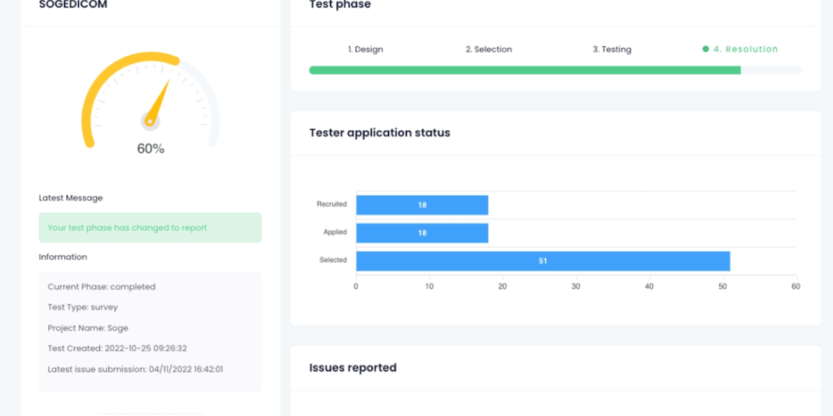Click the Selected bar showing 51
Image resolution: width=833 pixels, height=416 pixels.
coord(543,261)
